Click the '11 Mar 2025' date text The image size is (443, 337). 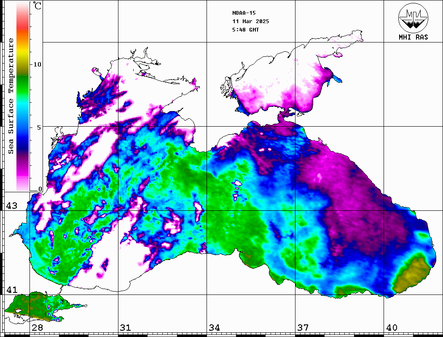(x=251, y=21)
